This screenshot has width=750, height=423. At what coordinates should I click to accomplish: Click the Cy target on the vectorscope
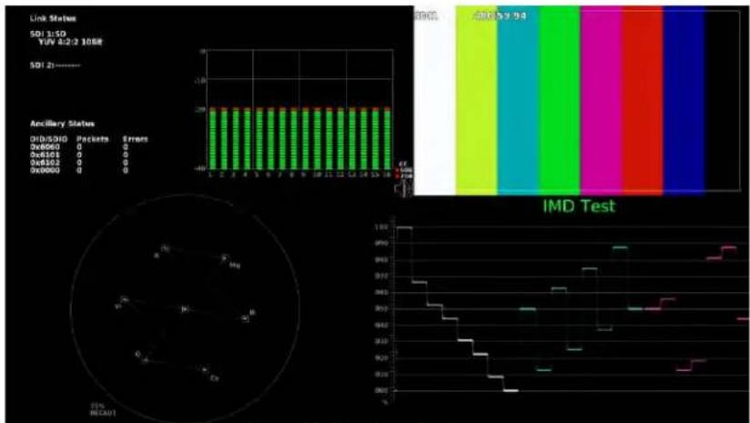tap(205, 369)
